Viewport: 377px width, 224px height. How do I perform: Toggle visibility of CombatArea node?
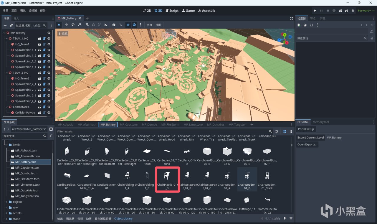tap(49, 107)
